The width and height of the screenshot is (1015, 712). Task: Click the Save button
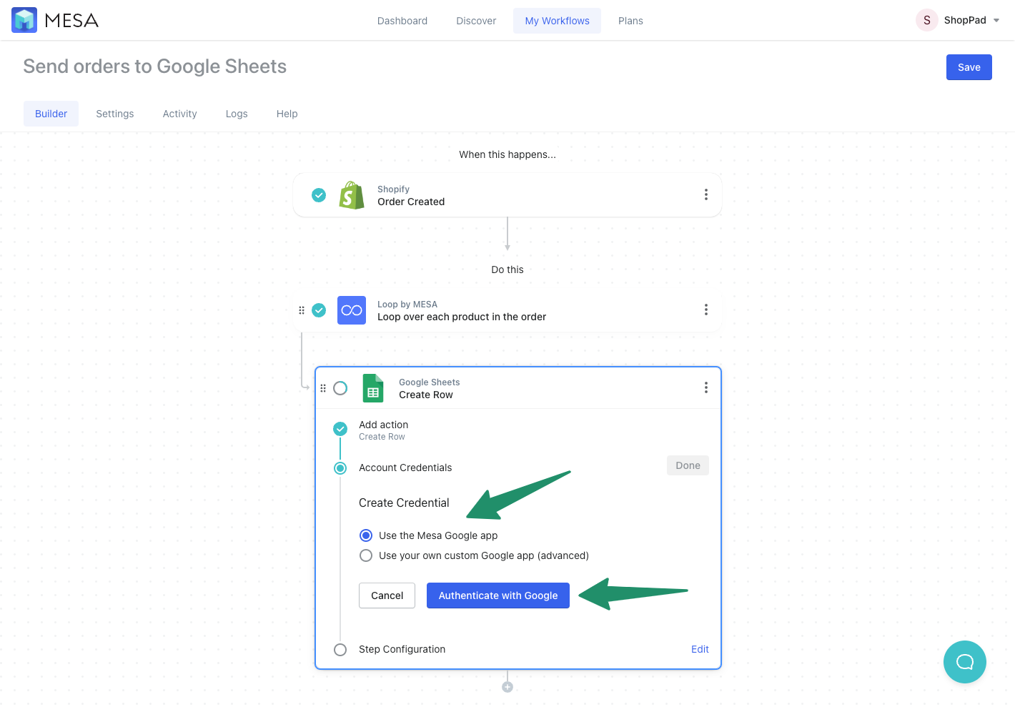969,67
